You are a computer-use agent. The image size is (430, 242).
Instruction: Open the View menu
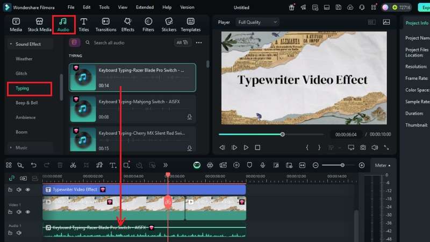(x=123, y=8)
